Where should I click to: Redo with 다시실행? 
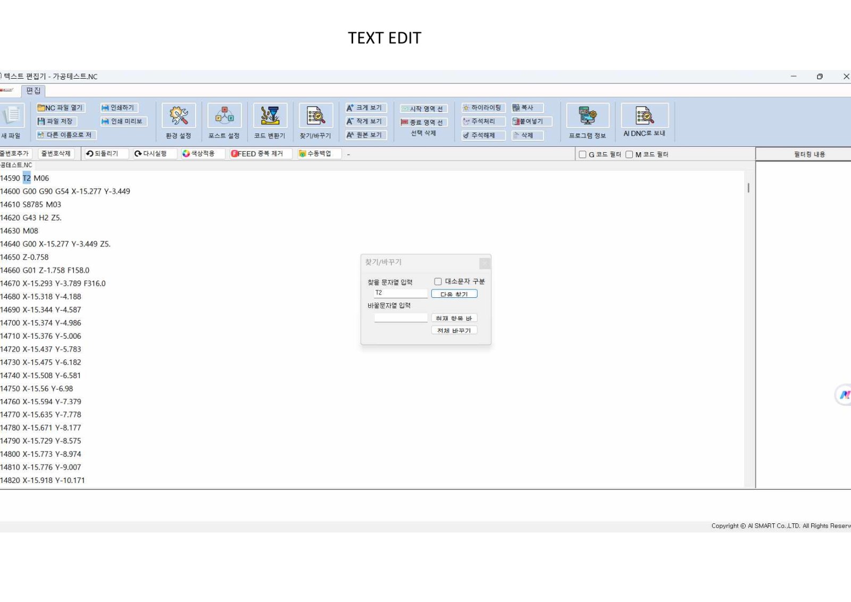[154, 153]
